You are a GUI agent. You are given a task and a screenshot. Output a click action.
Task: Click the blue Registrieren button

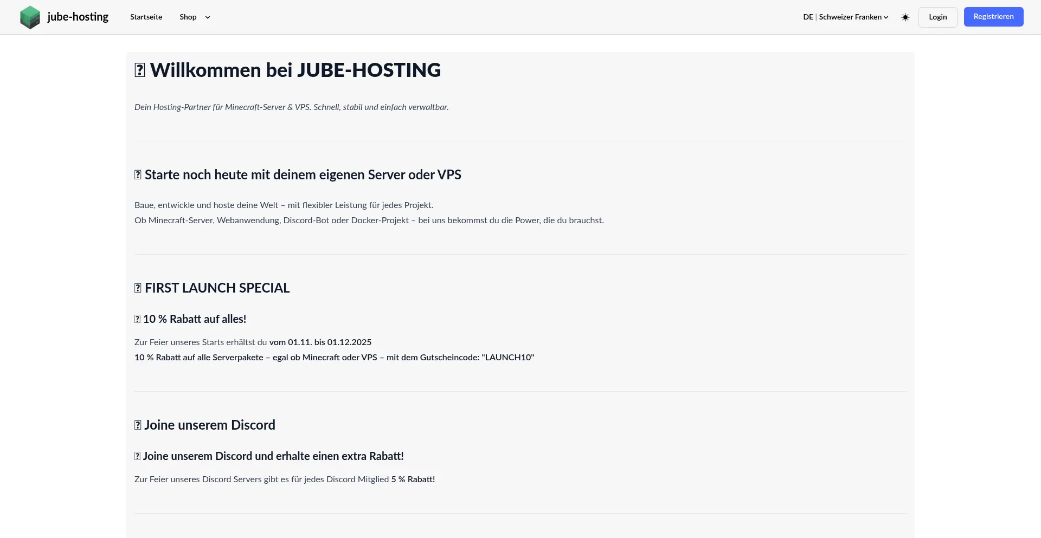tap(993, 17)
